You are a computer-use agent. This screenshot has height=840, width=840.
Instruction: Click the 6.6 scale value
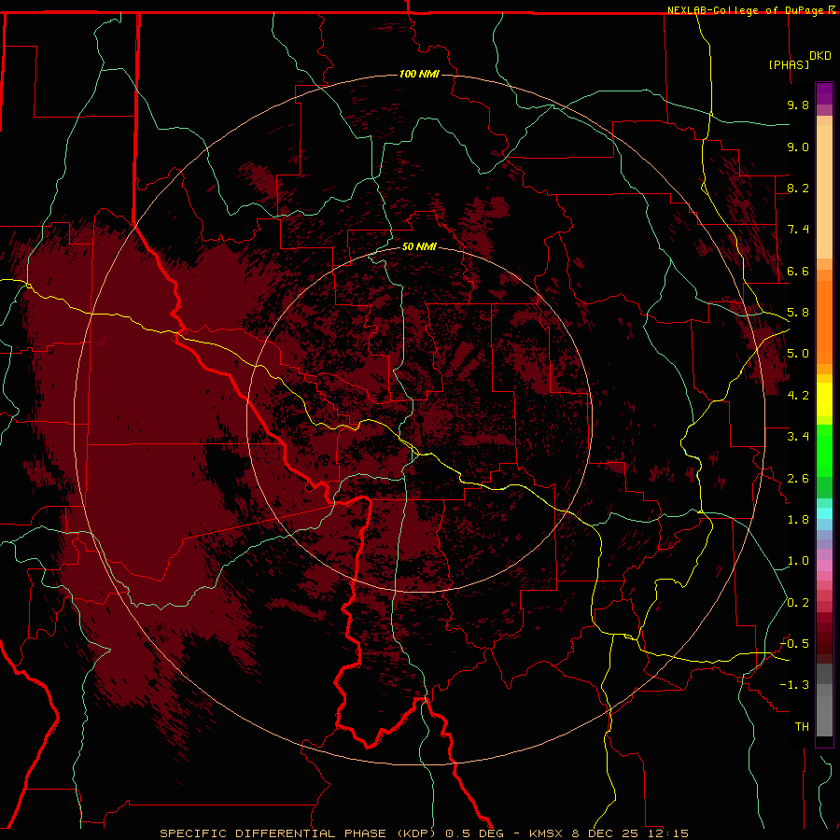(x=798, y=271)
